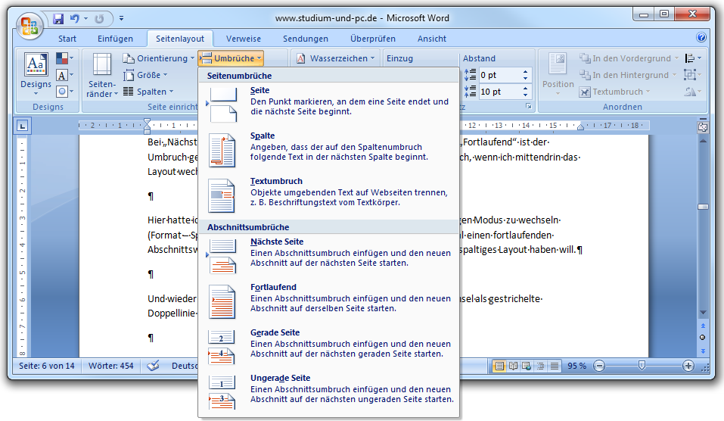Insert Gerade Seite section break
The height and width of the screenshot is (421, 724).
(329, 347)
